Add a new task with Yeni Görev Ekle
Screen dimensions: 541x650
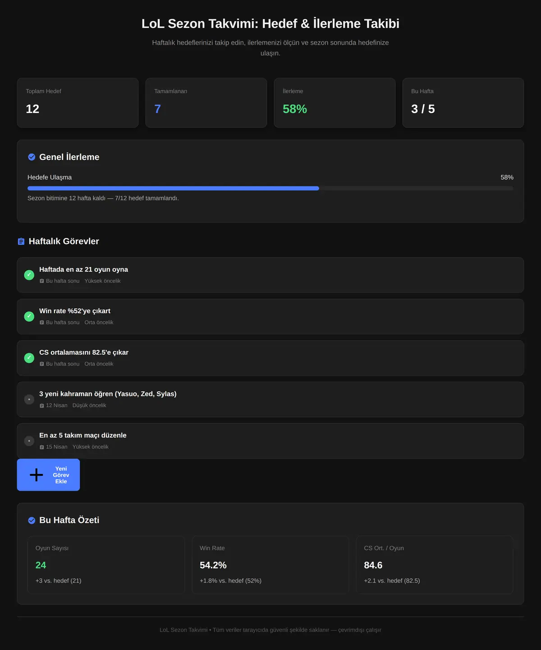coord(48,475)
